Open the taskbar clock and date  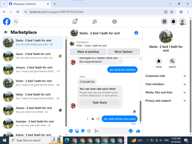tap(176, 140)
